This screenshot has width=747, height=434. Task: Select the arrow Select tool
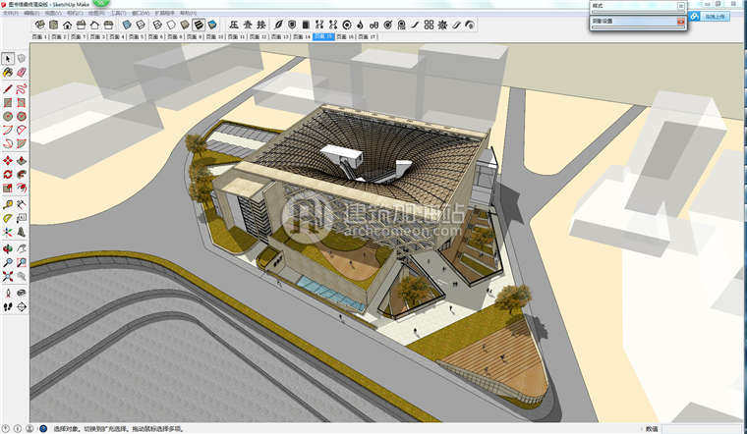pyautogui.click(x=8, y=59)
